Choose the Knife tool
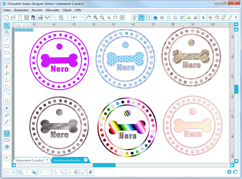This screenshot has height=179, width=242. pos(7,121)
